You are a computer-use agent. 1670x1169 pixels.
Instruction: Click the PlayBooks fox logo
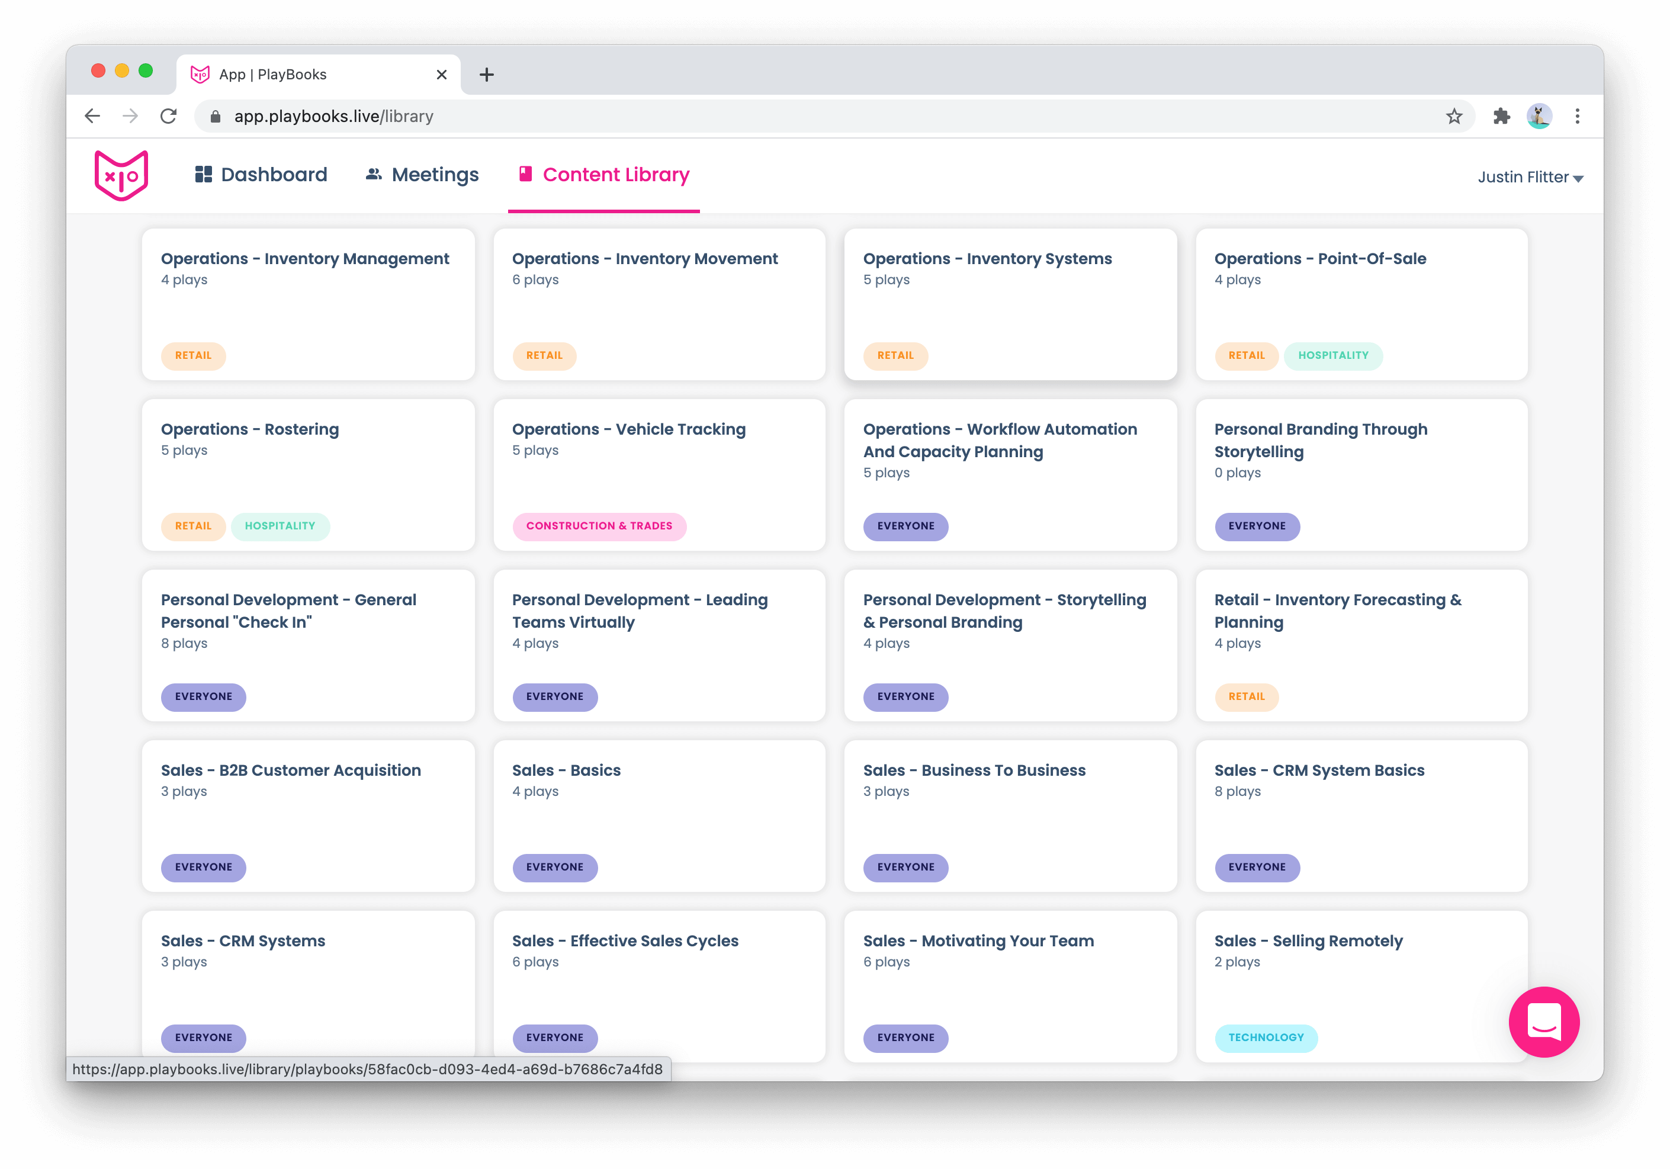[x=121, y=175]
